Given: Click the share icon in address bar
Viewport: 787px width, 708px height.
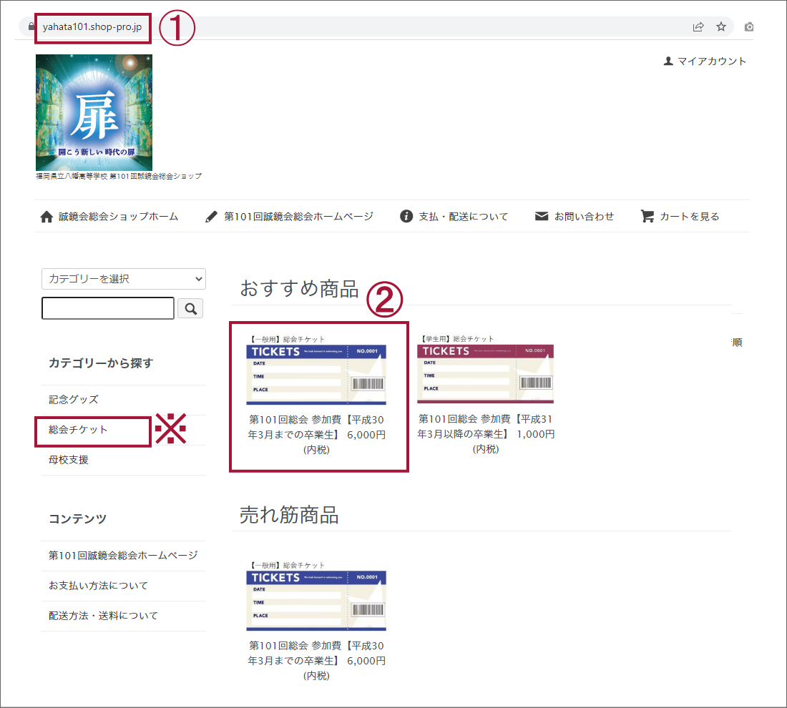Looking at the screenshot, I should 698,27.
